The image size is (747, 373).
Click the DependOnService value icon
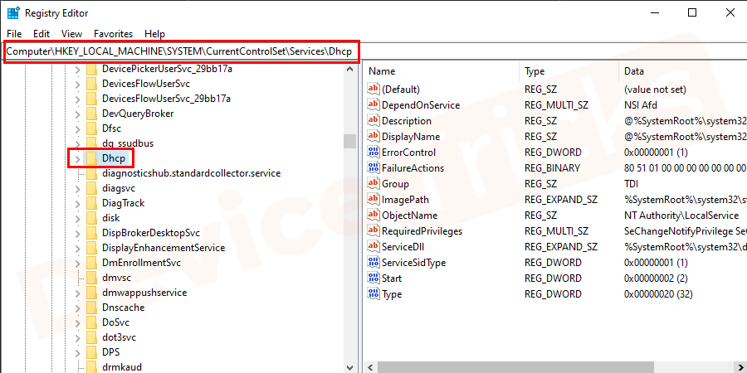click(373, 104)
